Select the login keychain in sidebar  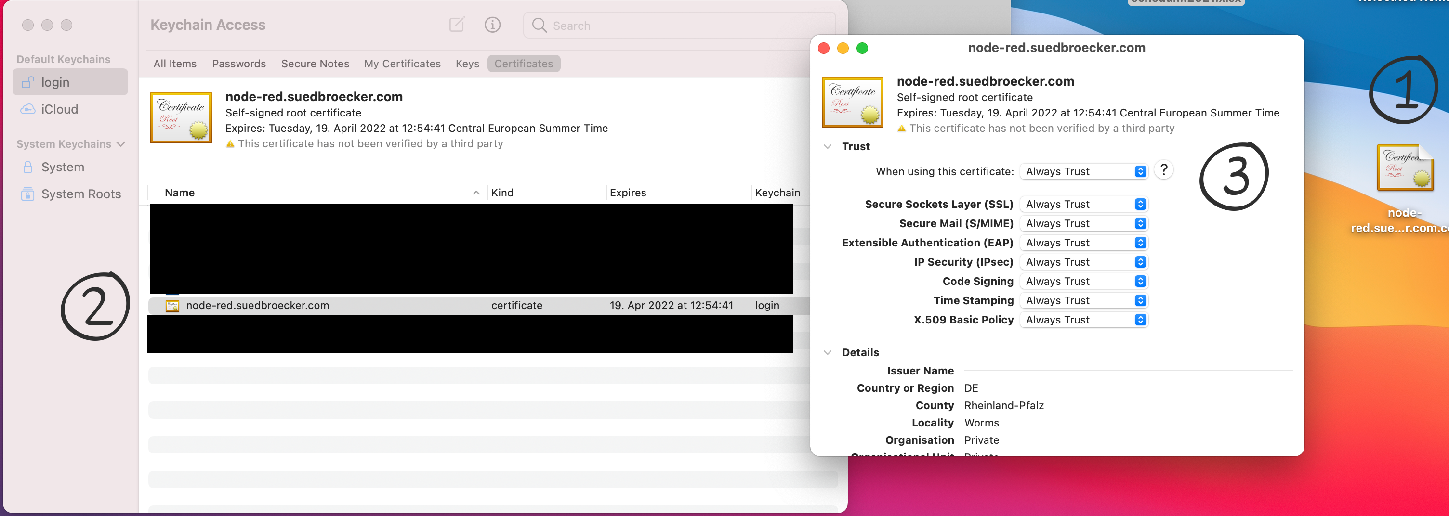coord(70,82)
